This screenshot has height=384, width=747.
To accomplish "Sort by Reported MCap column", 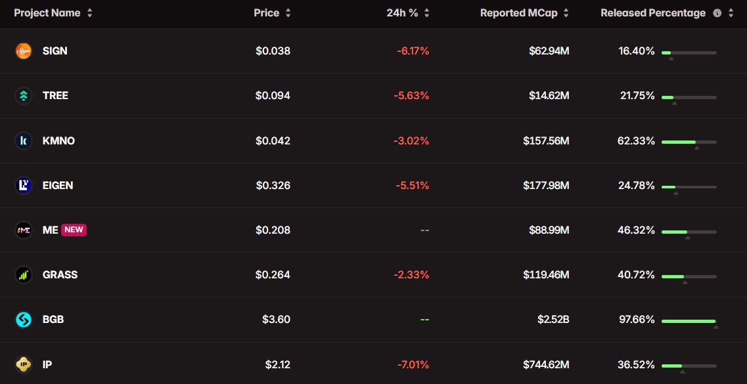I will coord(566,13).
